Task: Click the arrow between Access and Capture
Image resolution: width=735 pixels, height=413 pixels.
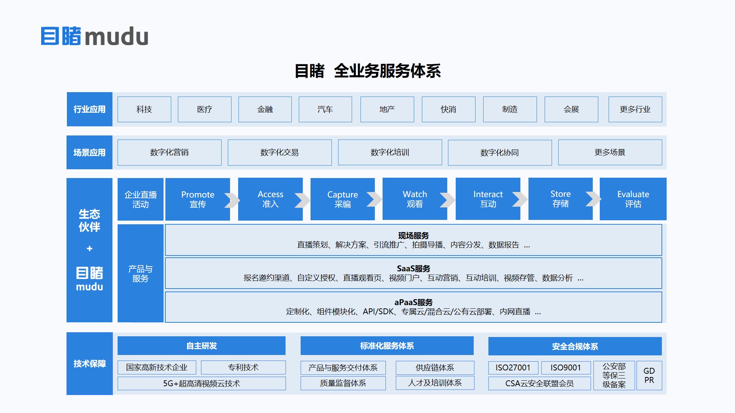Action: pos(303,200)
